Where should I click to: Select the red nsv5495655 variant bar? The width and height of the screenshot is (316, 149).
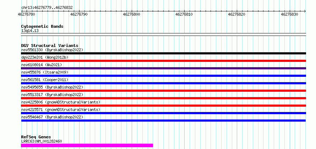(163, 91)
